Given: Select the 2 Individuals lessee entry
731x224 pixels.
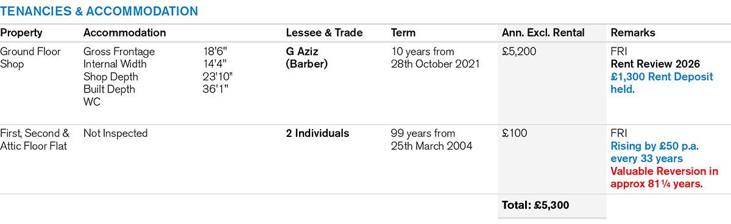Looking at the screenshot, I should point(318,133).
